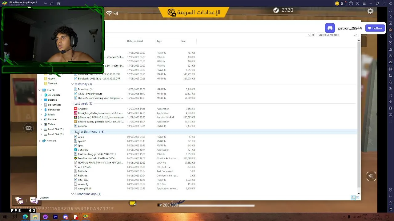Select the Free Fire Normal BlueStacks file icon

(x=76, y=158)
